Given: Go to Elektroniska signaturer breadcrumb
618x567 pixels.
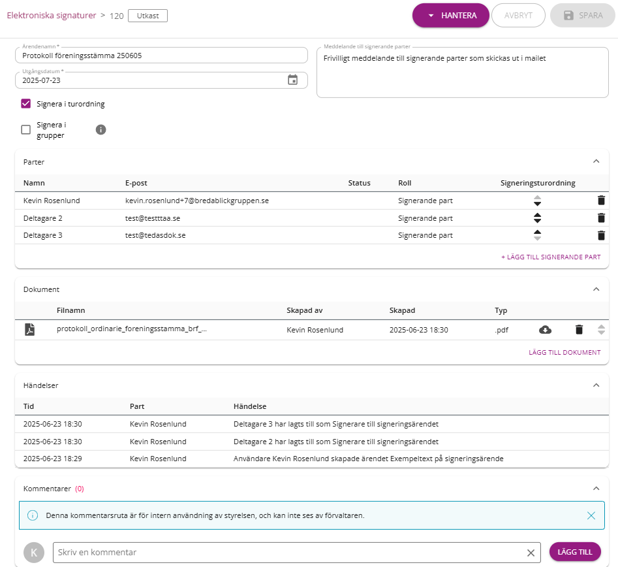Looking at the screenshot, I should coord(52,16).
